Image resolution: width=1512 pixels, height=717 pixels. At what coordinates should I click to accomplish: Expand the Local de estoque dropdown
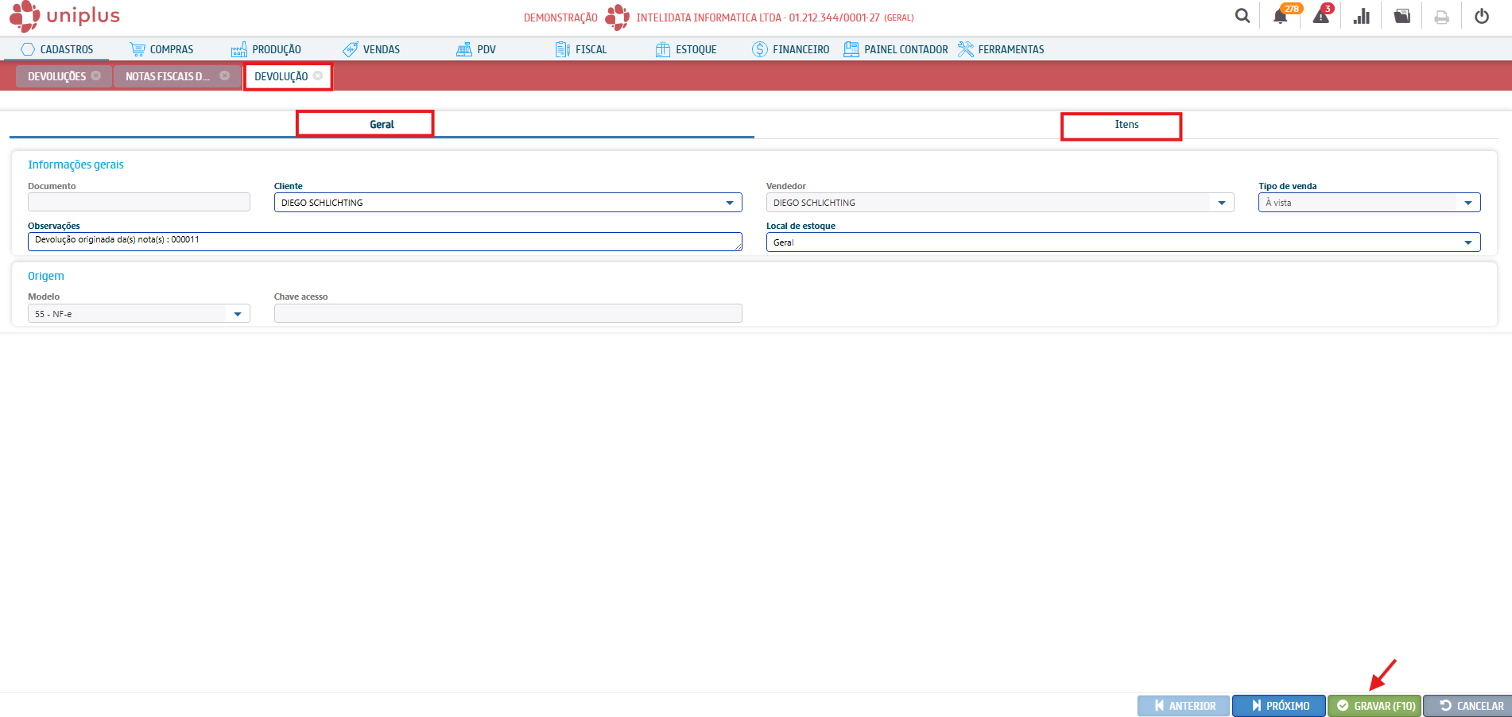(x=1468, y=242)
